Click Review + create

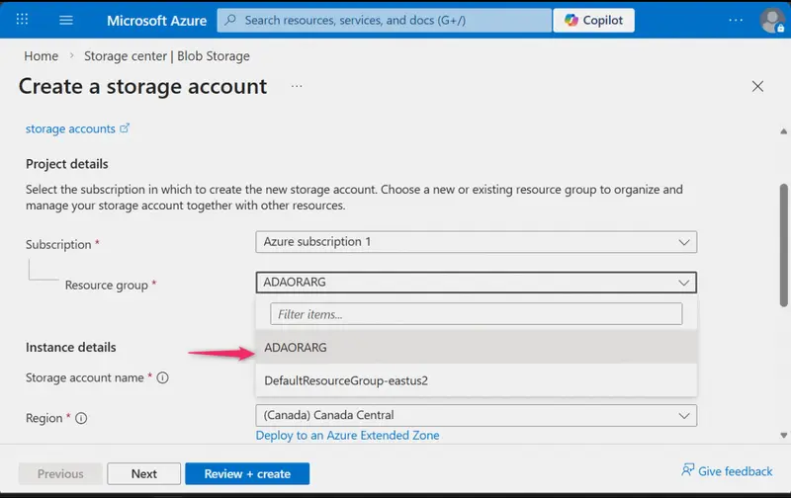[247, 474]
